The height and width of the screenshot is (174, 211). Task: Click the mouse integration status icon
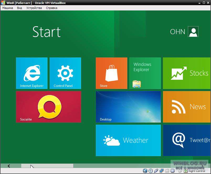[x=180, y=171]
